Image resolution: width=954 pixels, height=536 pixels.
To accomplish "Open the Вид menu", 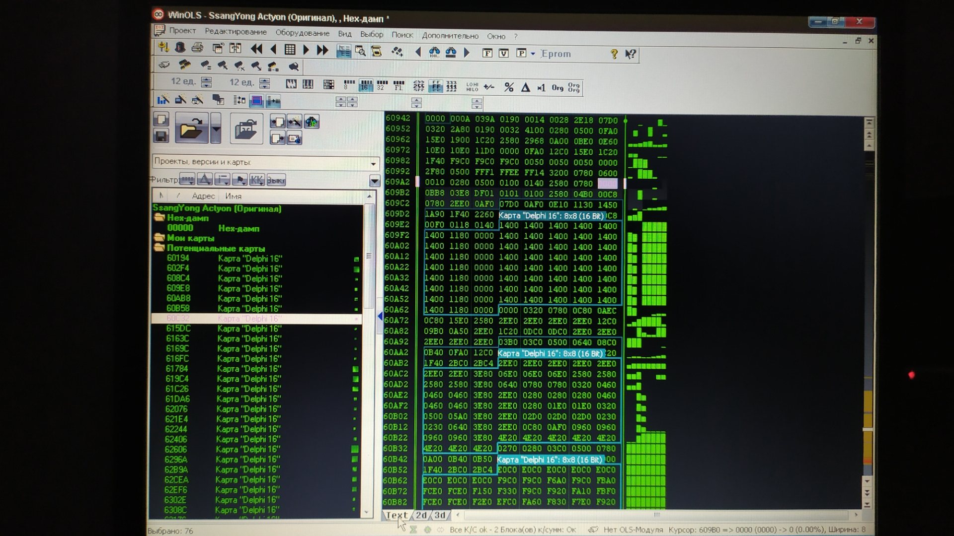I will pos(344,34).
